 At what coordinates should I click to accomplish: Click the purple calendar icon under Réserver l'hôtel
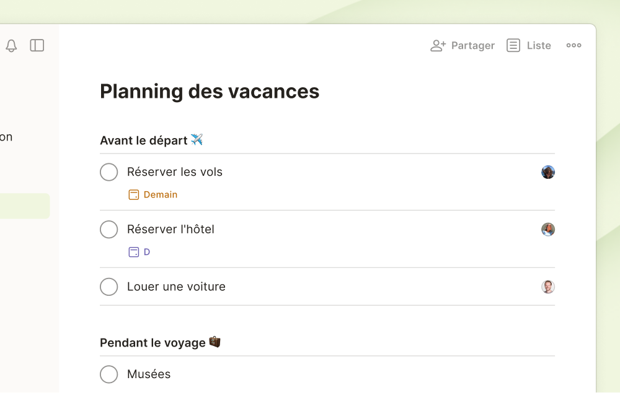click(134, 252)
